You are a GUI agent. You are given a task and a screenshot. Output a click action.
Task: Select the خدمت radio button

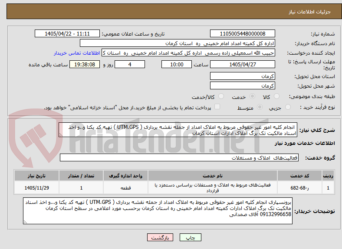click(x=252, y=96)
